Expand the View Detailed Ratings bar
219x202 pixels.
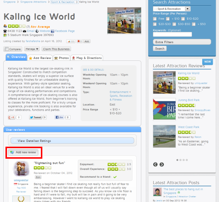pos(72,140)
